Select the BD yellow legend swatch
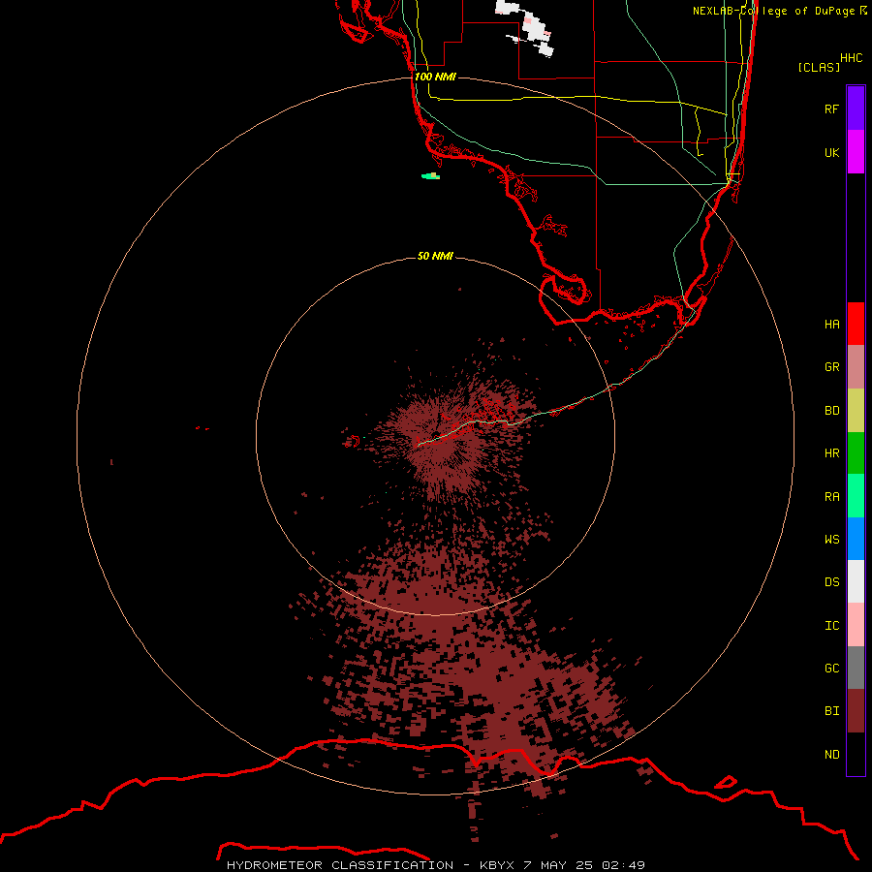 856,411
